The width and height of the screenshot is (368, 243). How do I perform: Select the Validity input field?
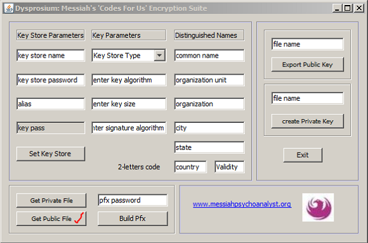click(229, 167)
